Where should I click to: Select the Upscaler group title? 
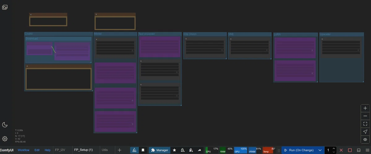point(325,34)
